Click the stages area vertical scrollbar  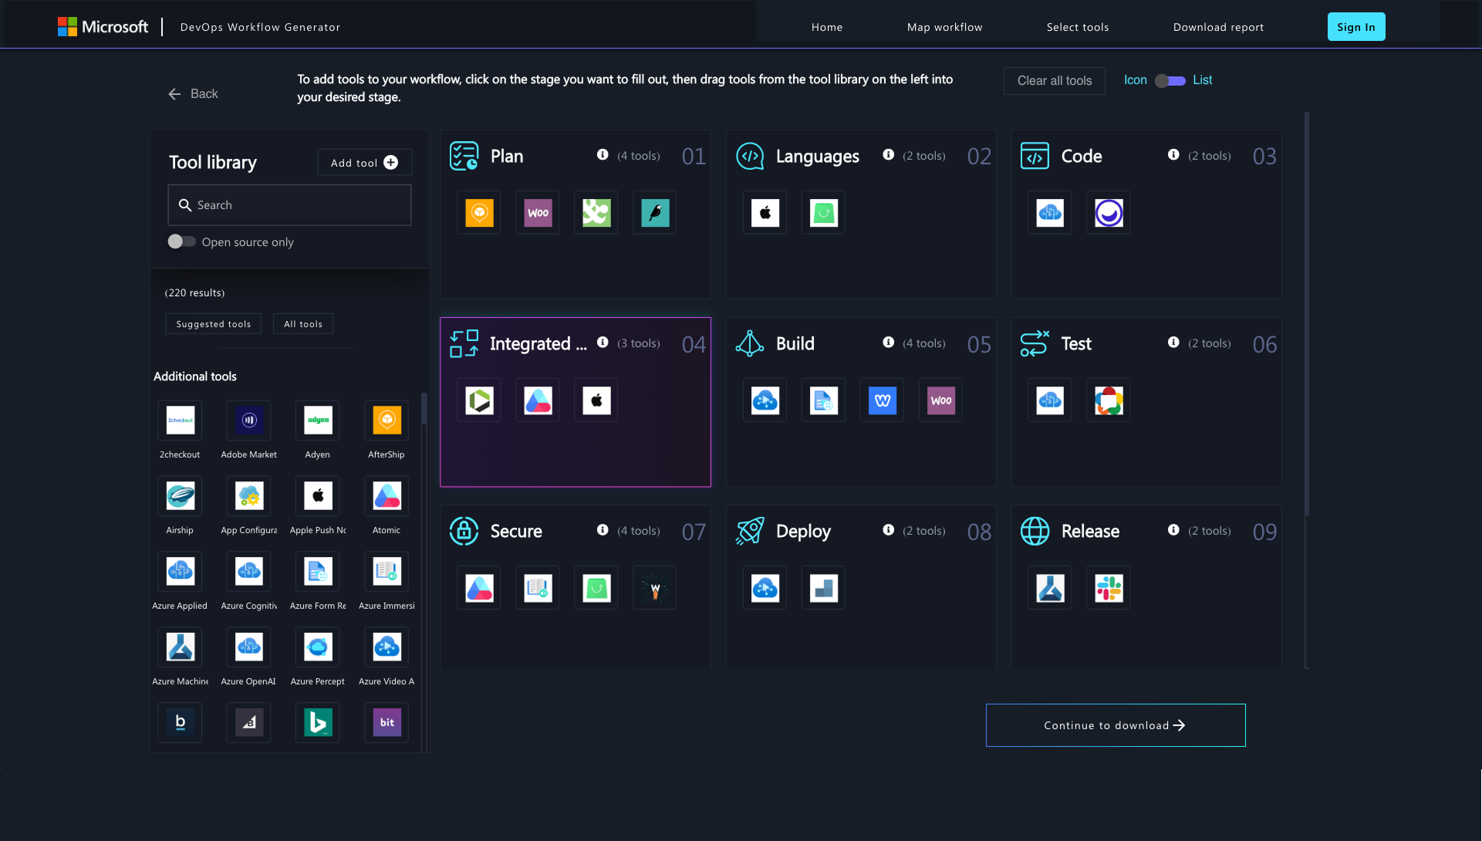(x=1306, y=314)
